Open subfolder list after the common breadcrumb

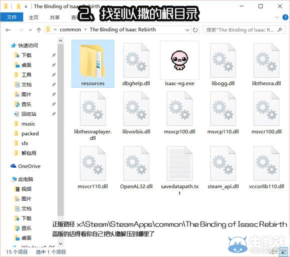click(x=85, y=29)
